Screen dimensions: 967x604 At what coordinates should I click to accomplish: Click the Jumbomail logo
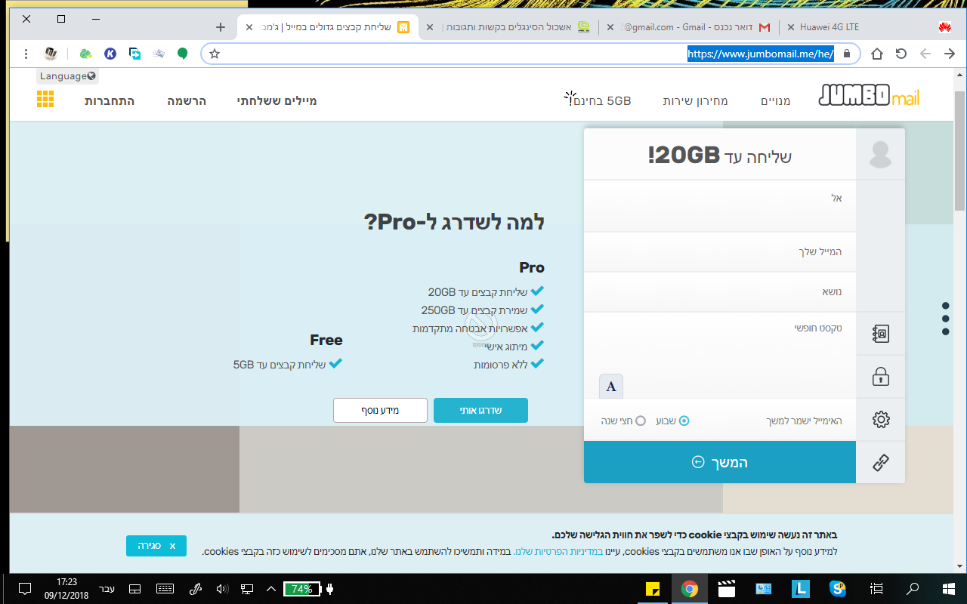[x=869, y=97]
